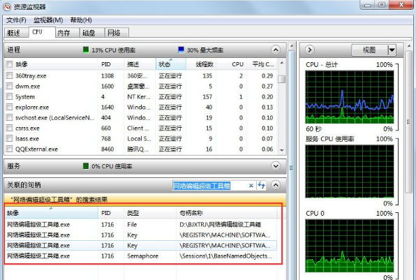Collapse the 关联的句柄 section chevron
The width and height of the screenshot is (416, 280).
[276, 185]
